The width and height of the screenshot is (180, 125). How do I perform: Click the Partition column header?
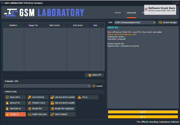tap(13, 25)
